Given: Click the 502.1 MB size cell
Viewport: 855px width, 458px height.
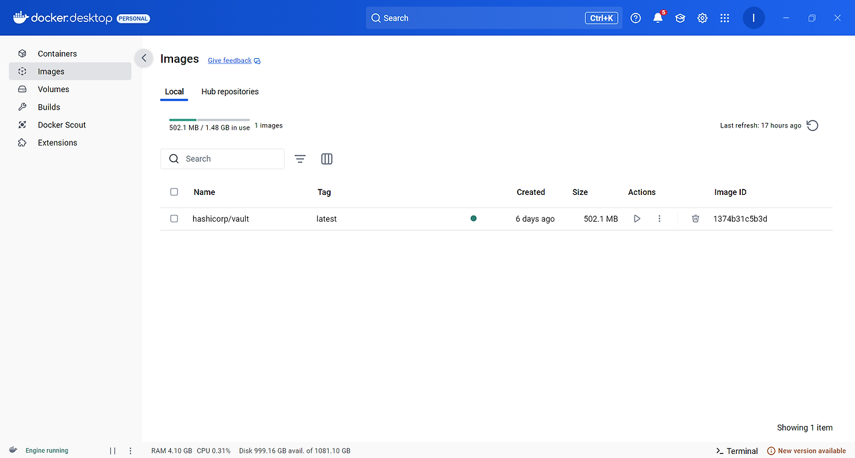Looking at the screenshot, I should pos(601,219).
